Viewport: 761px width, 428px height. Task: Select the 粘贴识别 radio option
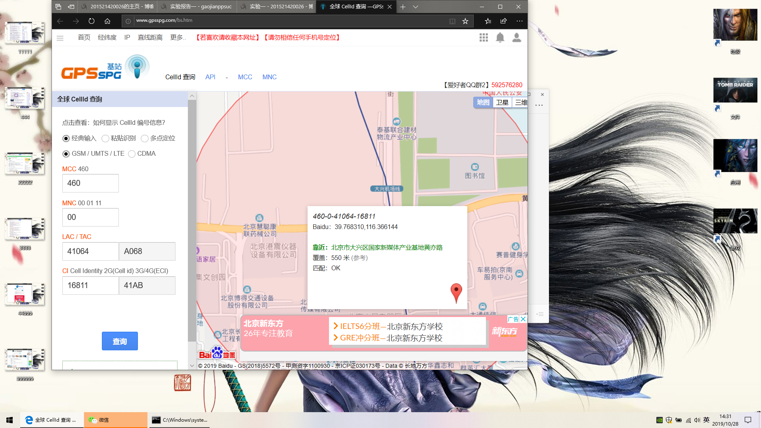pos(105,138)
